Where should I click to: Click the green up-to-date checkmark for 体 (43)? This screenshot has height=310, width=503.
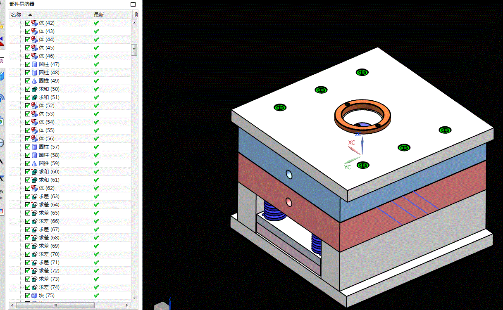pyautogui.click(x=96, y=31)
